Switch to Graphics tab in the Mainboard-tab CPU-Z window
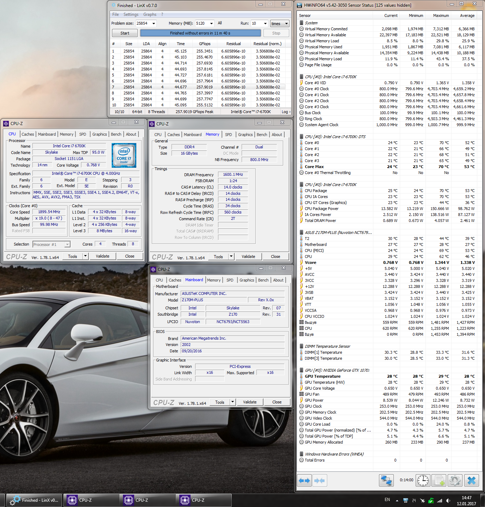The image size is (485, 507). pyautogui.click(x=247, y=280)
